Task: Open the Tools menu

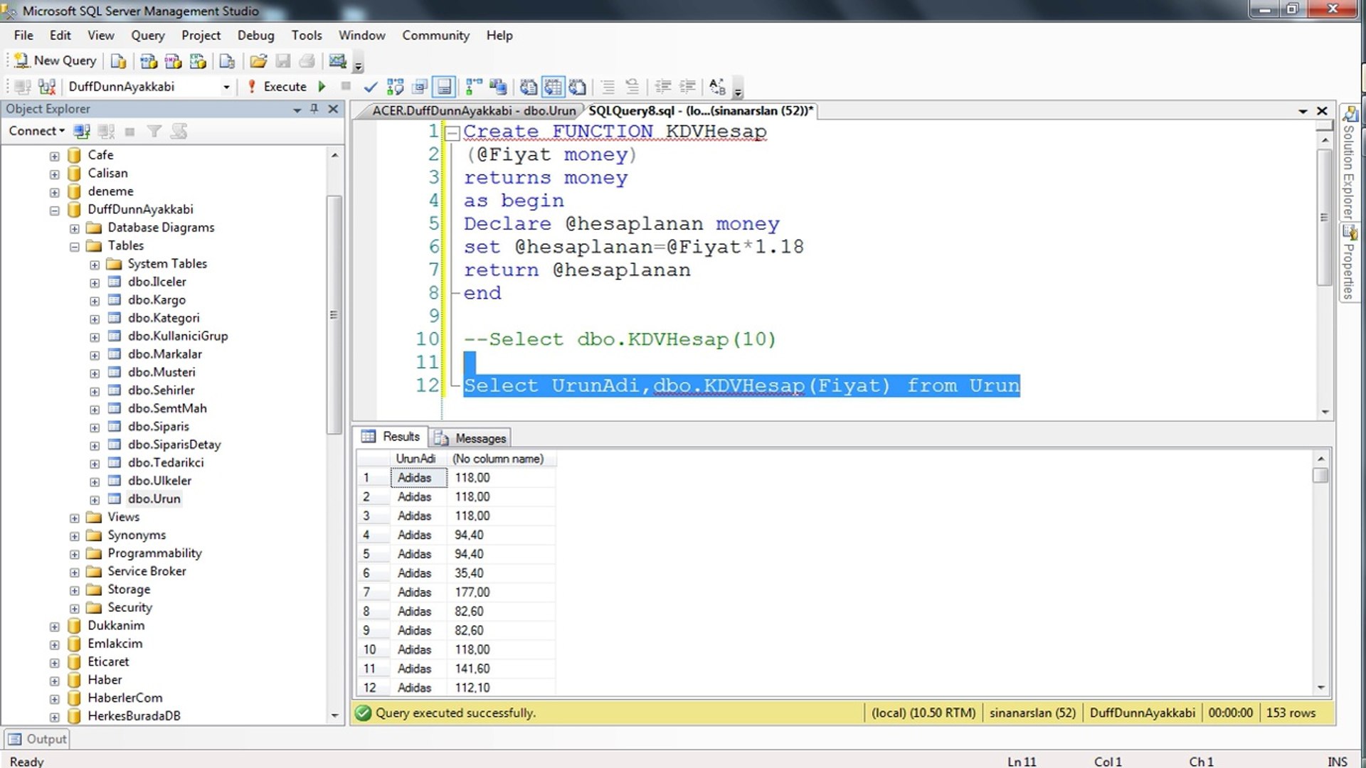Action: 307,36
